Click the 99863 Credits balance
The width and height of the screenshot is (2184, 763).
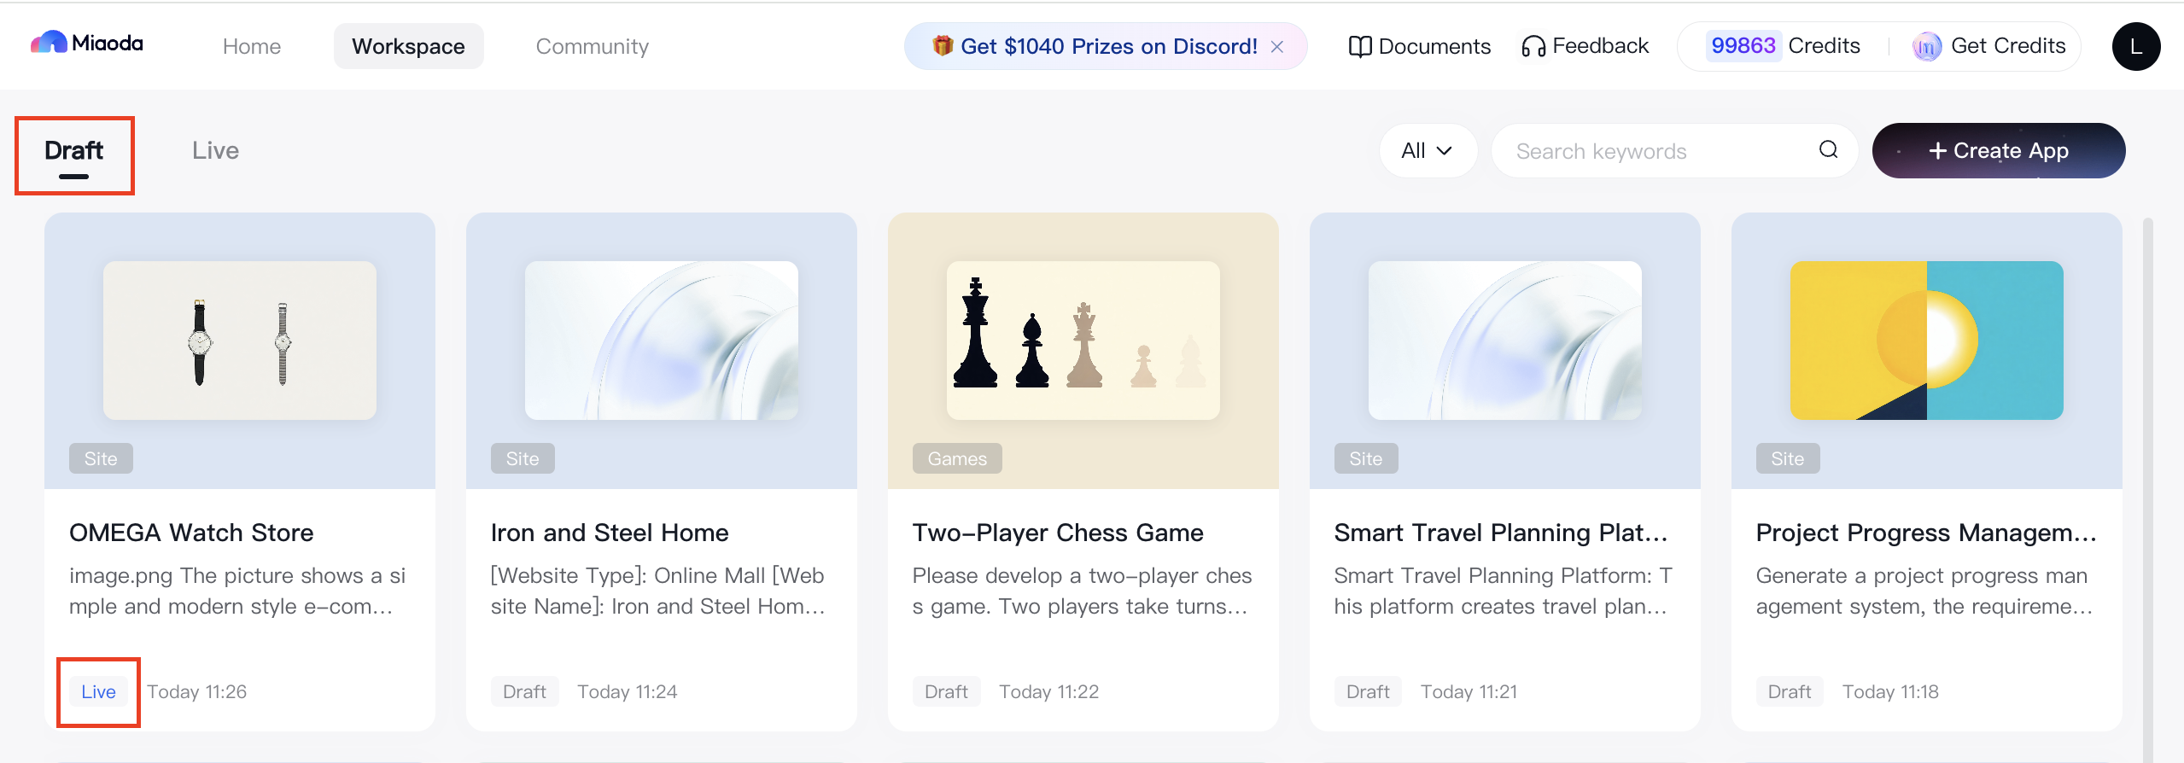(x=1784, y=46)
